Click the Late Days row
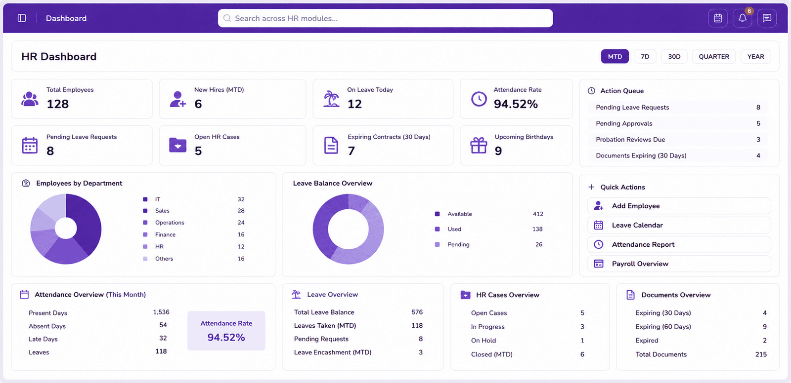Screen dimensions: 791x383 pyautogui.click(x=99, y=339)
